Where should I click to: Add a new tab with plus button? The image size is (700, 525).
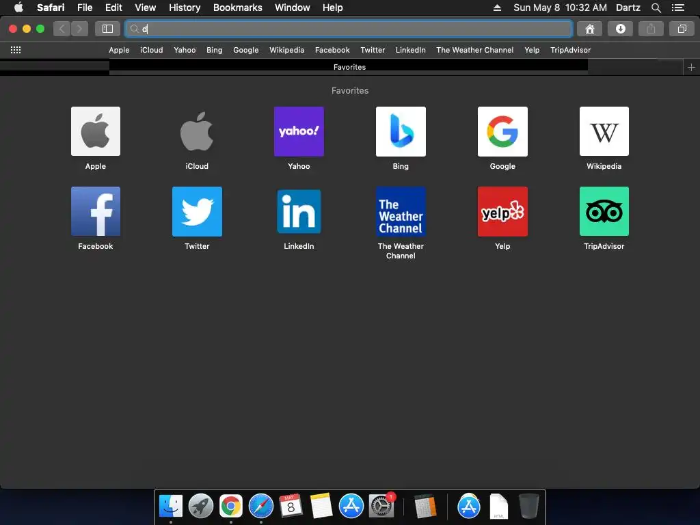691,68
